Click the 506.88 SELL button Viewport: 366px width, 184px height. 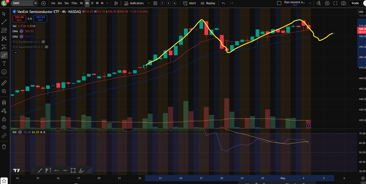(19, 19)
